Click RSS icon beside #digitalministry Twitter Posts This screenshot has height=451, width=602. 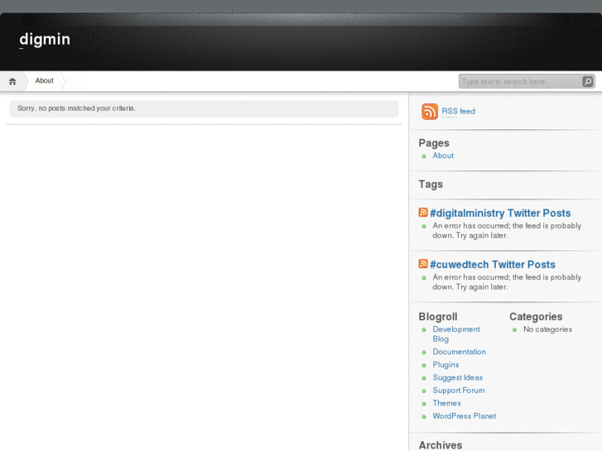pos(423,212)
